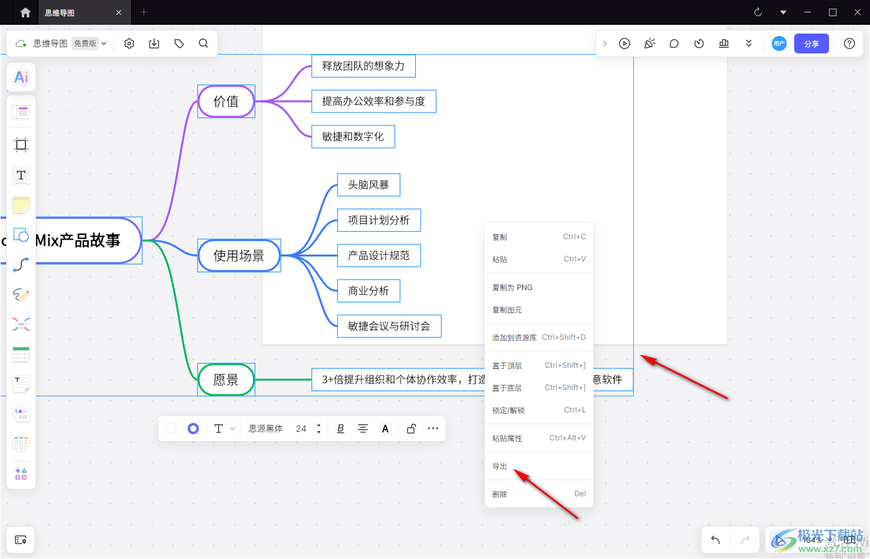The width and height of the screenshot is (870, 559).
Task: Click the refresh icon in title bar
Action: [x=758, y=12]
